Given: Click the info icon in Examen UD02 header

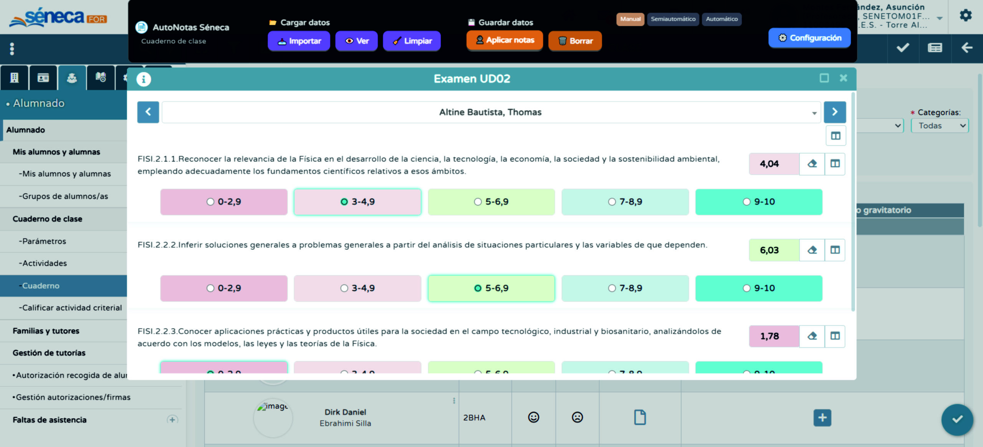Looking at the screenshot, I should pyautogui.click(x=144, y=79).
